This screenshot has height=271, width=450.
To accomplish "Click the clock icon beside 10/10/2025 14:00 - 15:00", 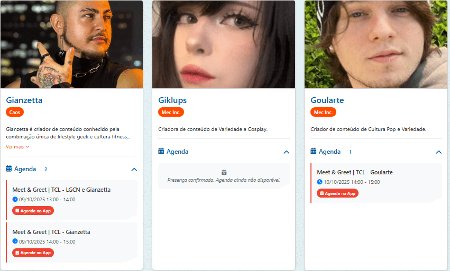I will pyautogui.click(x=320, y=182).
